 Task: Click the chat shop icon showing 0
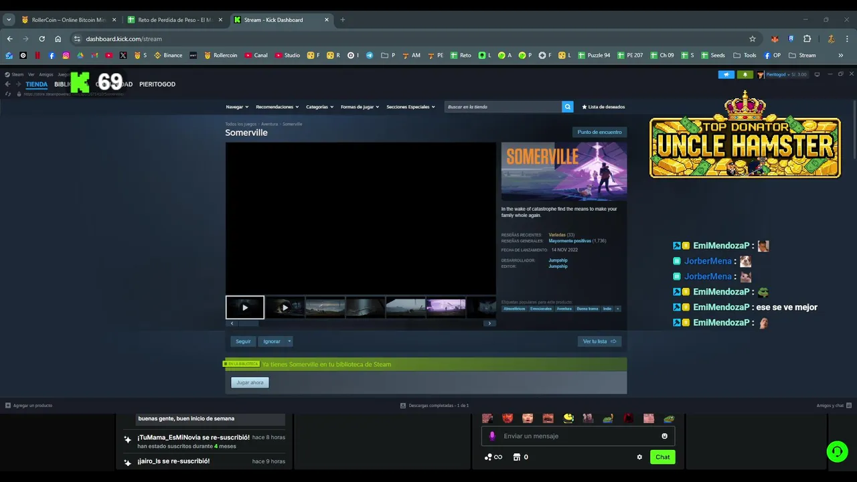[x=520, y=457]
